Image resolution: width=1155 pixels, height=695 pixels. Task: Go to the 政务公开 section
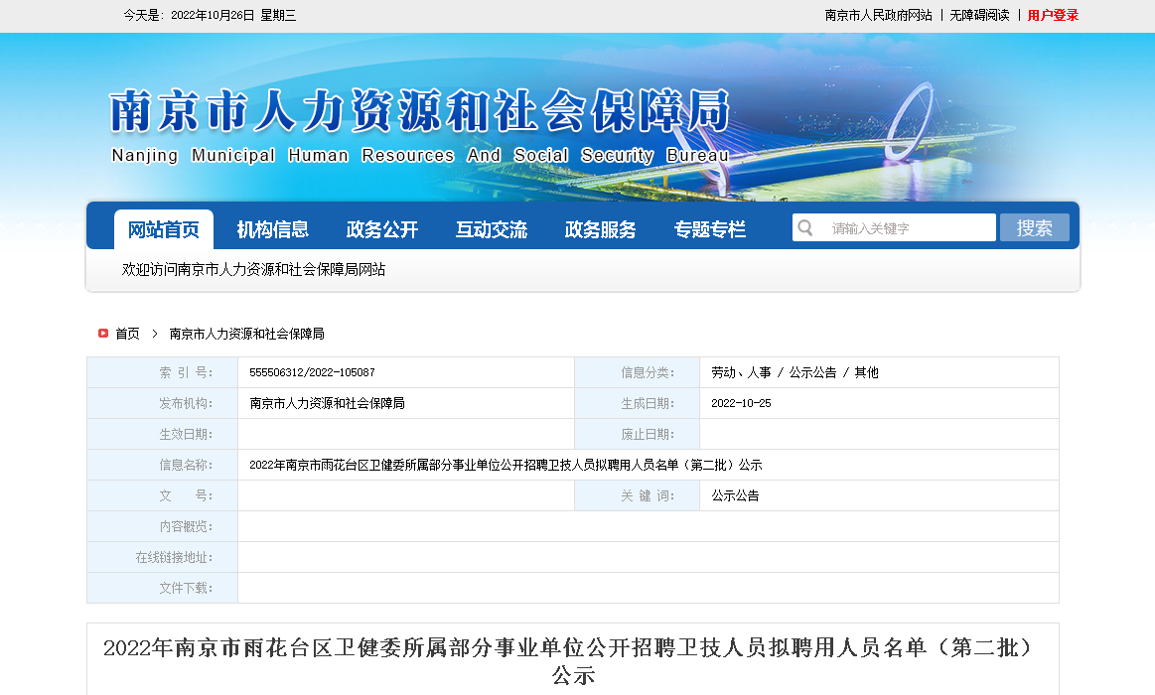pyautogui.click(x=382, y=229)
